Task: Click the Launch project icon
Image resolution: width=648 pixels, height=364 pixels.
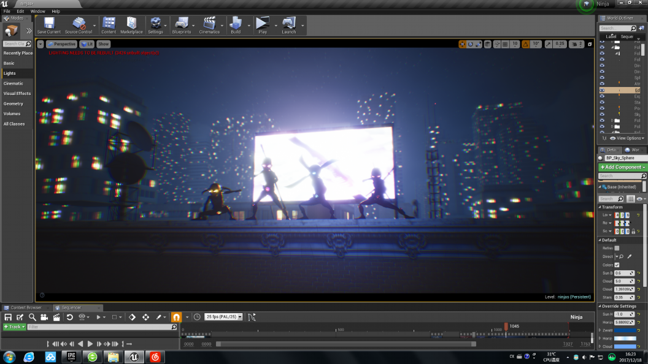Action: click(x=289, y=25)
